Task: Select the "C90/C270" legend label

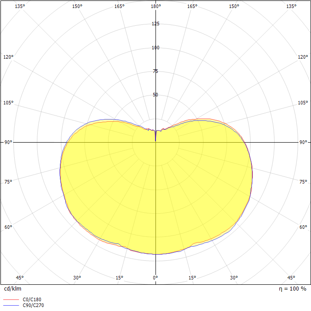Action: tap(33, 305)
